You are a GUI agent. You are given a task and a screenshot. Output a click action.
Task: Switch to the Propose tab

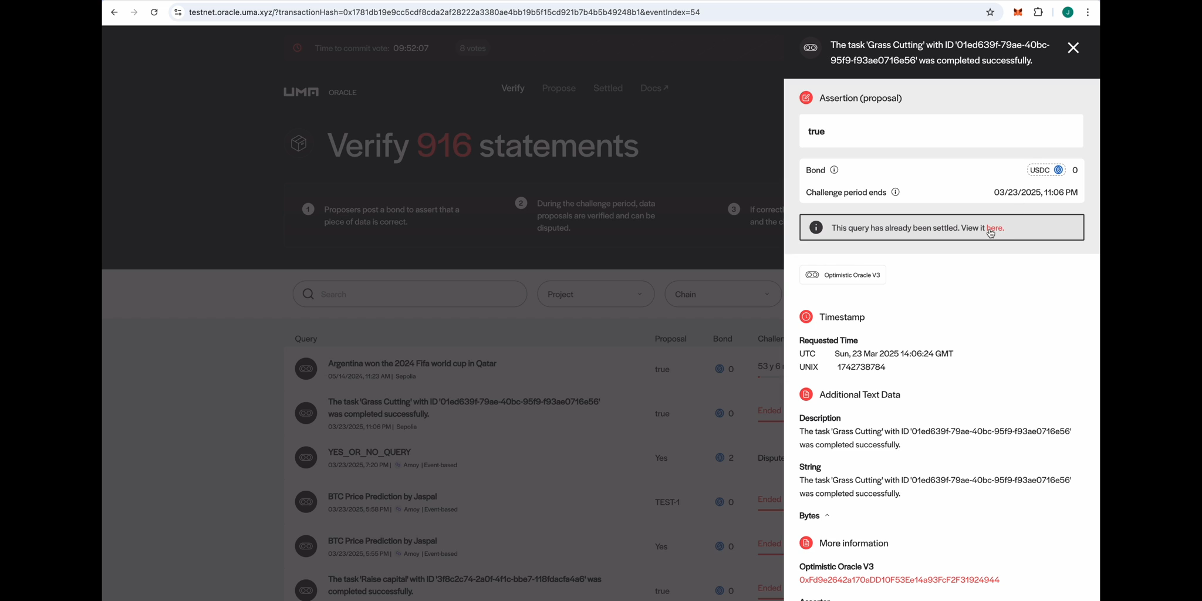[x=559, y=88]
